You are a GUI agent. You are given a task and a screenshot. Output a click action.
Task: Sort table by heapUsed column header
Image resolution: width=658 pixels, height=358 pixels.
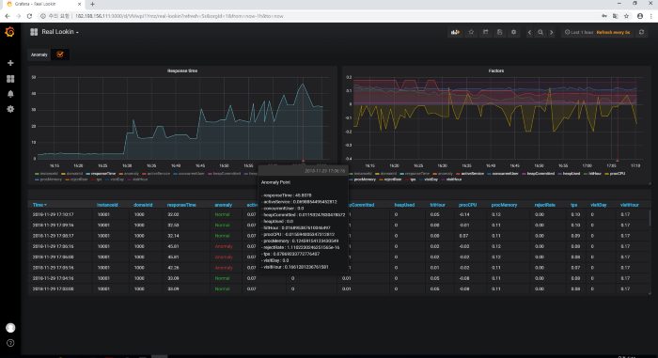coord(404,205)
